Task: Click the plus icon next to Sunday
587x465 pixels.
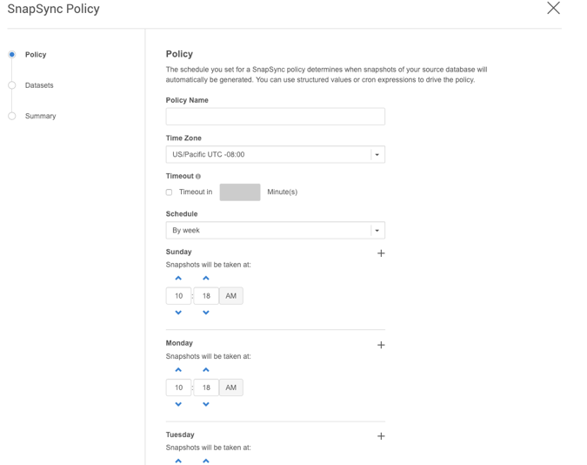Action: [381, 253]
